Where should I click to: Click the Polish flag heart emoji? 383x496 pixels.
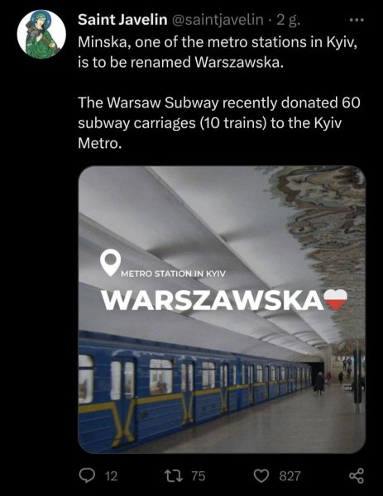tap(336, 299)
